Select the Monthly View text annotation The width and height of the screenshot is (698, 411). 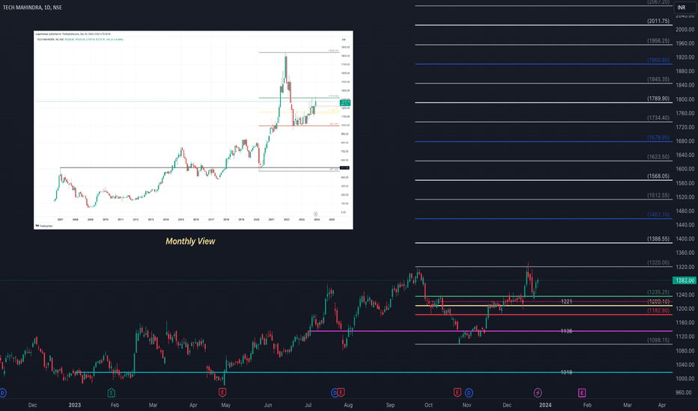[x=190, y=241]
